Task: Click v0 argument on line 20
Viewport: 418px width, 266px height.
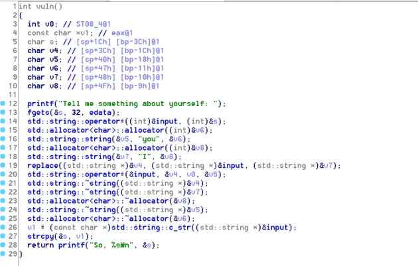Action: (x=191, y=174)
